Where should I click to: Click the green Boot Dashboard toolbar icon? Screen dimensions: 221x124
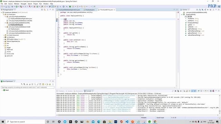pos(70,7)
